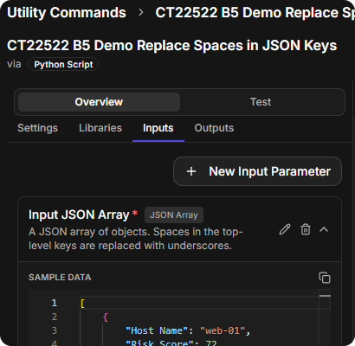Image resolution: width=355 pixels, height=346 pixels.
Task: Click the JSON Array type badge
Action: click(x=174, y=215)
